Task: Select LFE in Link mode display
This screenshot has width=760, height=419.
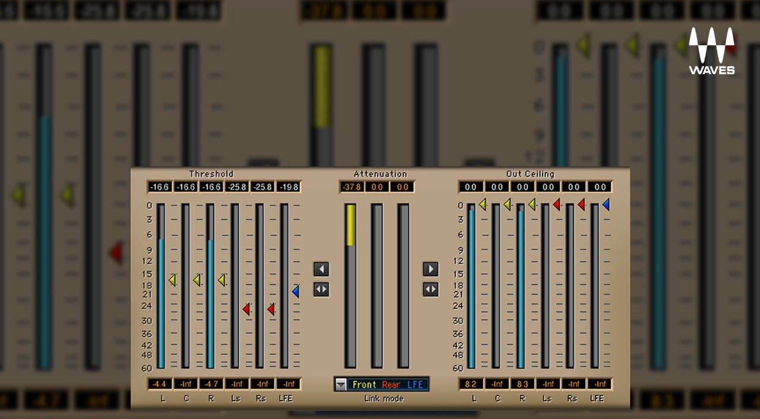Action: [x=415, y=385]
